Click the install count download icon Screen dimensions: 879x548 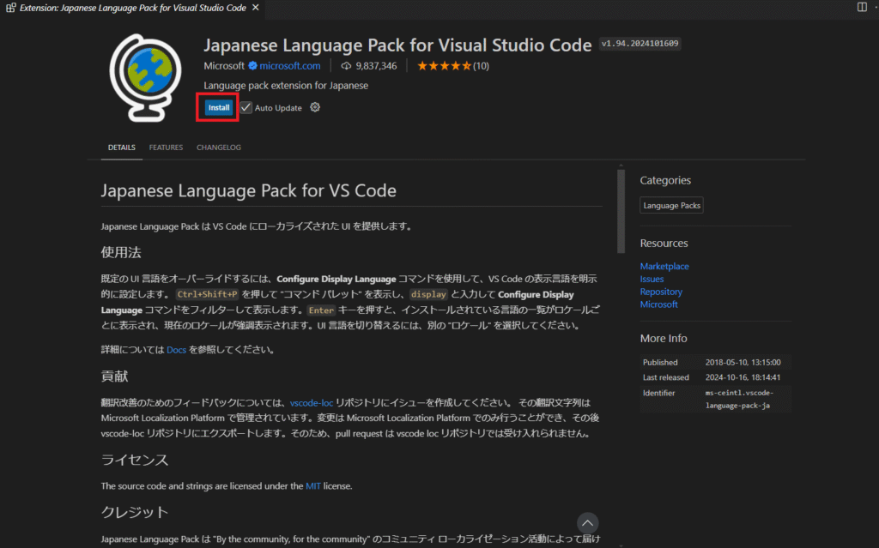coord(346,66)
